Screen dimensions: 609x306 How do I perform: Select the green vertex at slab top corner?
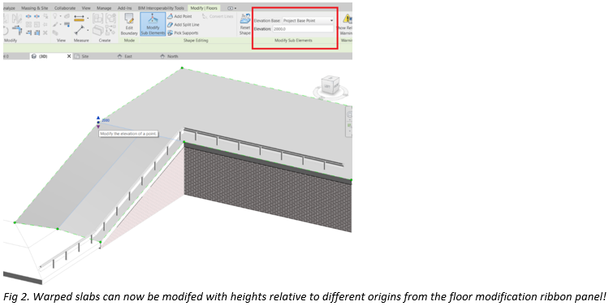coord(182,68)
